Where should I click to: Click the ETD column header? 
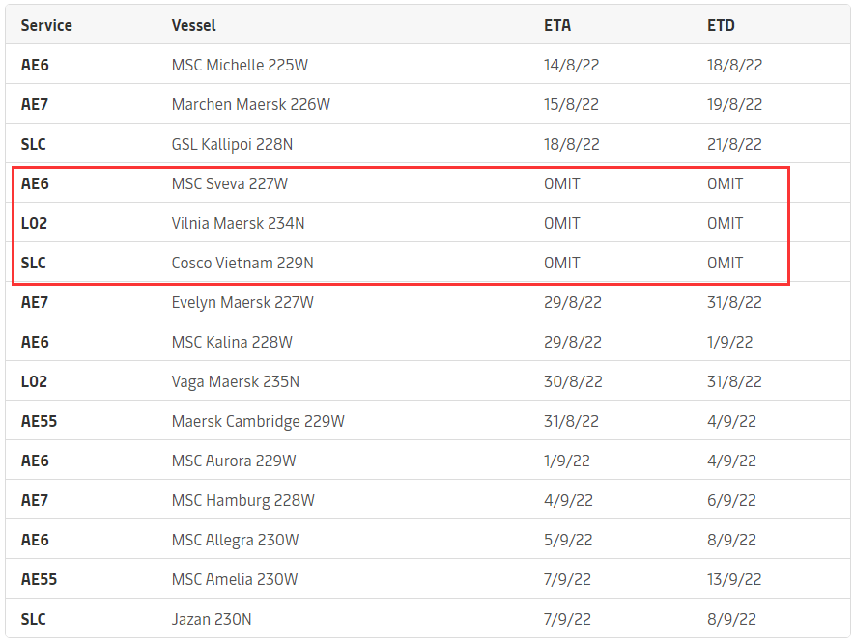(x=721, y=26)
